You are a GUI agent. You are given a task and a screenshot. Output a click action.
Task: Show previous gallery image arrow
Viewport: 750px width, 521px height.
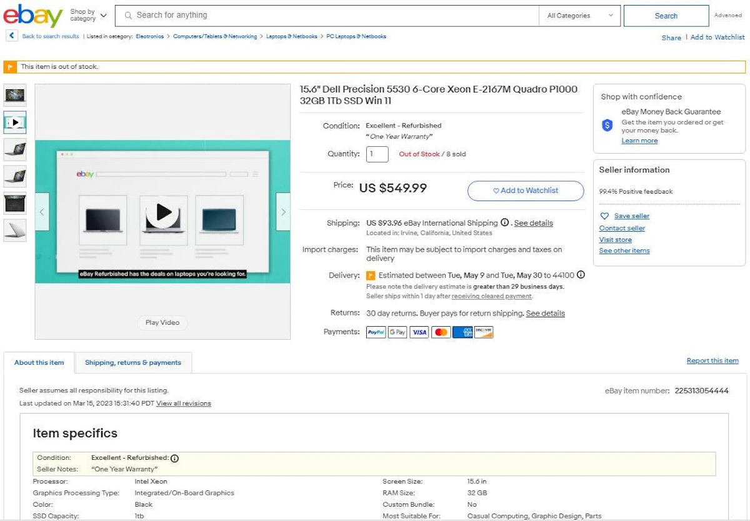pyautogui.click(x=42, y=212)
